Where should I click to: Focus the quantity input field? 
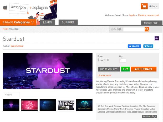[x=123, y=60]
